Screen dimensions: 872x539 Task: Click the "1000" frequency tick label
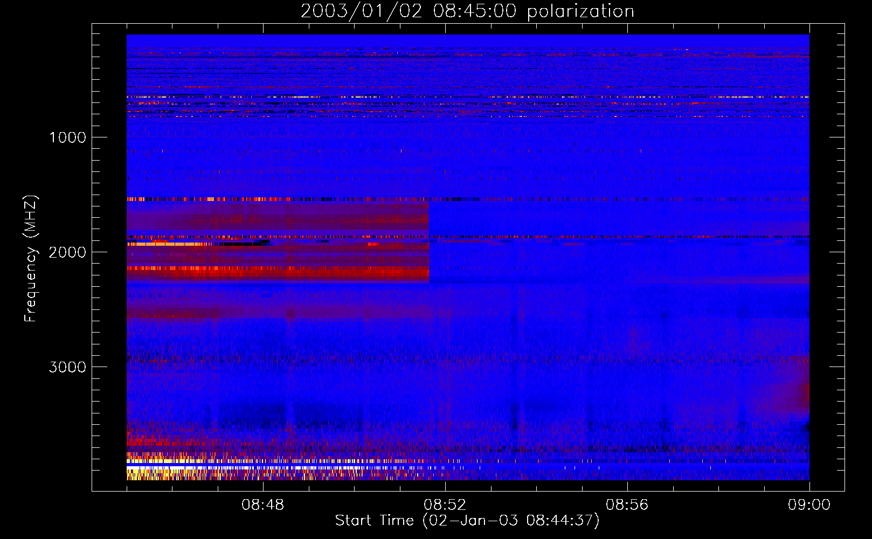(x=68, y=137)
